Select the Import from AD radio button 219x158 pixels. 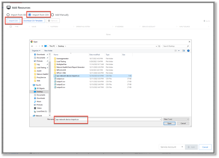(x=8, y=15)
